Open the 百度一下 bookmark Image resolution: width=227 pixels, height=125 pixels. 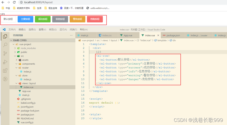click(72, 8)
